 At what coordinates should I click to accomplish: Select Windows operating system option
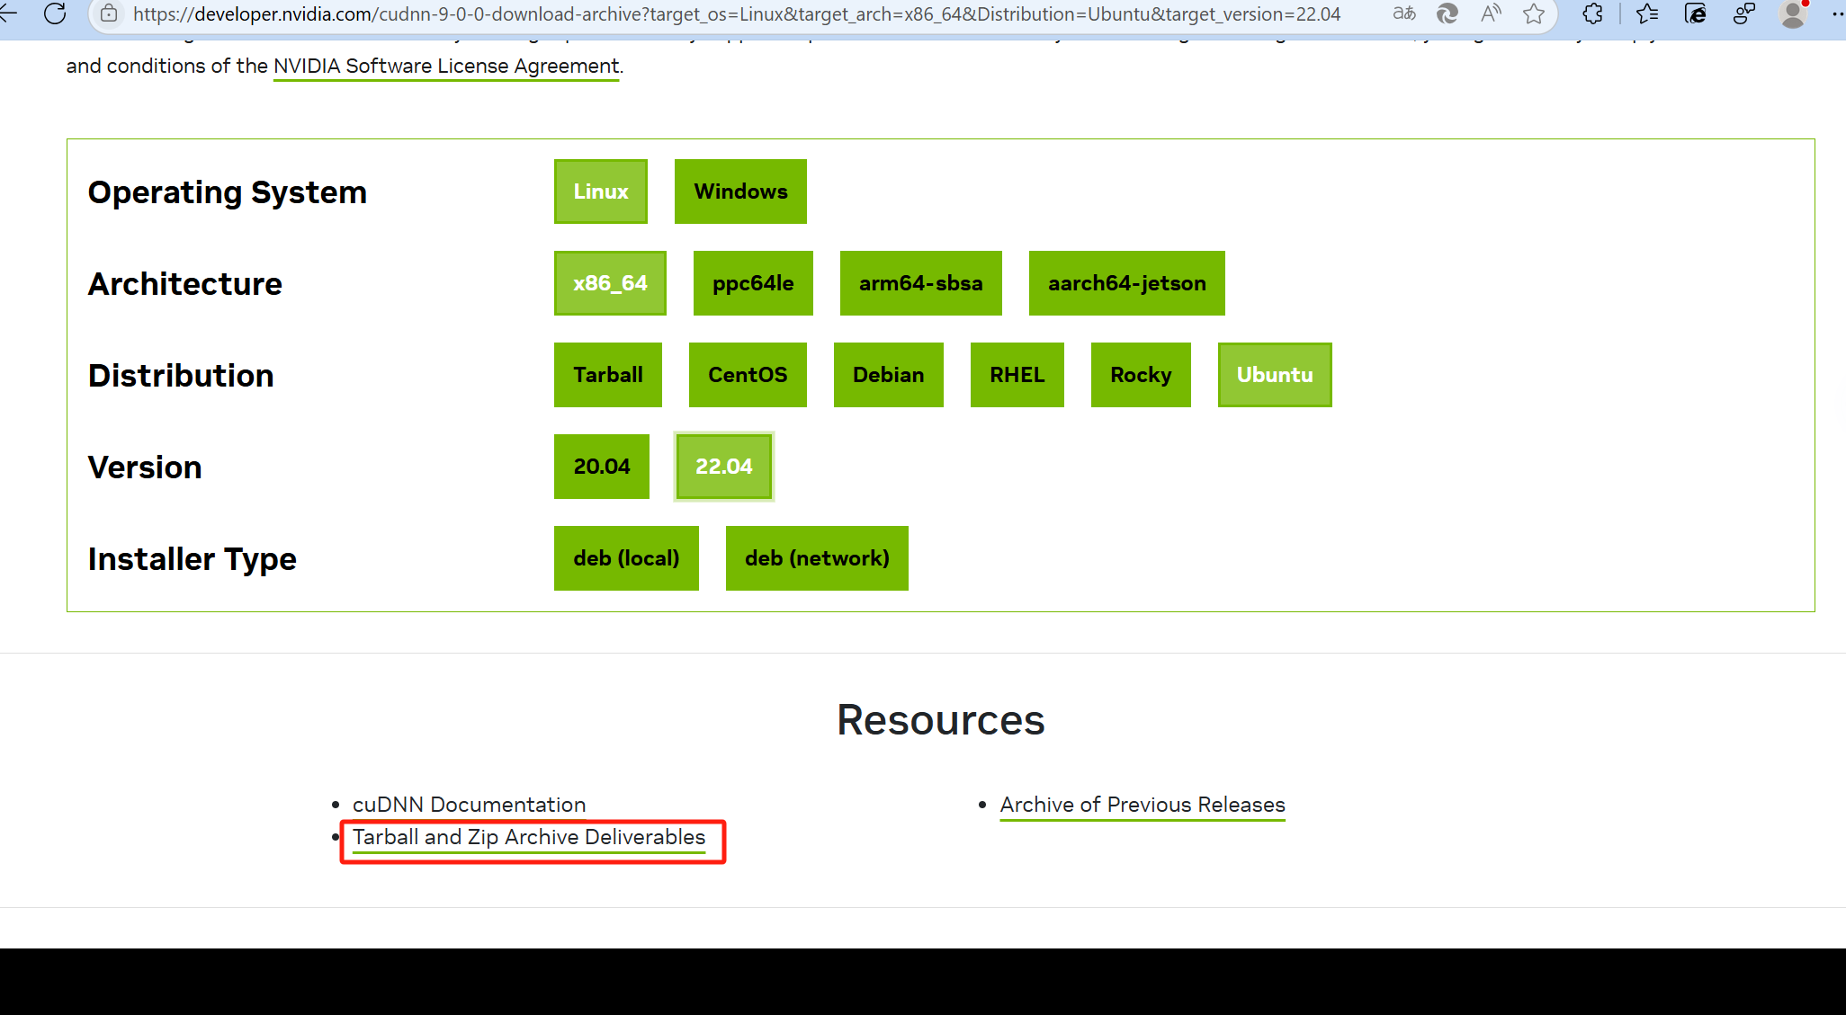tap(739, 191)
